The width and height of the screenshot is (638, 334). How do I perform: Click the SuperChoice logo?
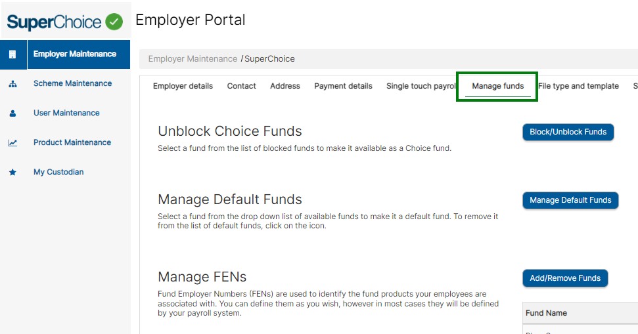65,22
